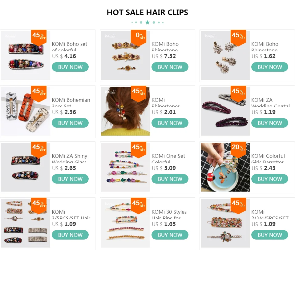295x306 pixels.
Task: Open the thumbnail of a woman's hair bun
Action: click(125, 111)
